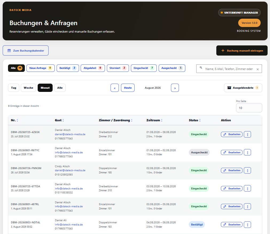Click email link in DBM-20260725-6TTDA row
The image size is (270, 234).
[69, 189]
